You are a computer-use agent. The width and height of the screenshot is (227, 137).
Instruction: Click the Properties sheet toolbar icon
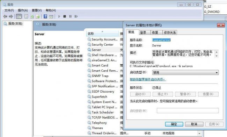point(26,16)
